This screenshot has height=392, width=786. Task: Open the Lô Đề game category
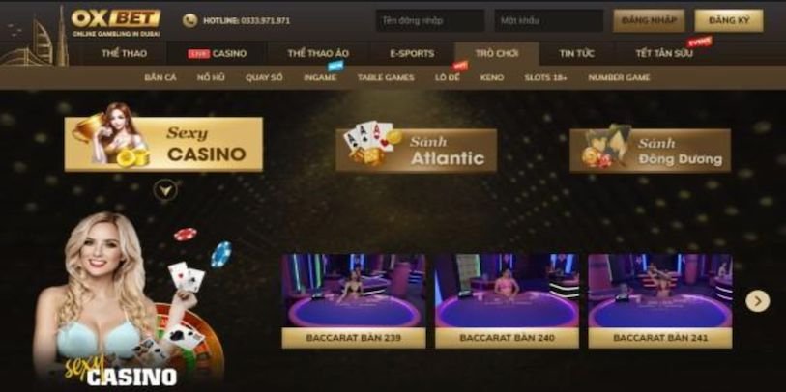(x=447, y=77)
